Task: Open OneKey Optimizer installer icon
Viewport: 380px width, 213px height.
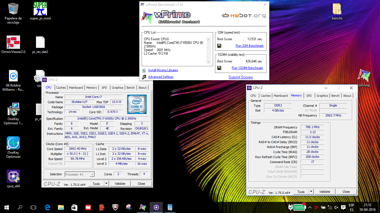Action: [13, 114]
